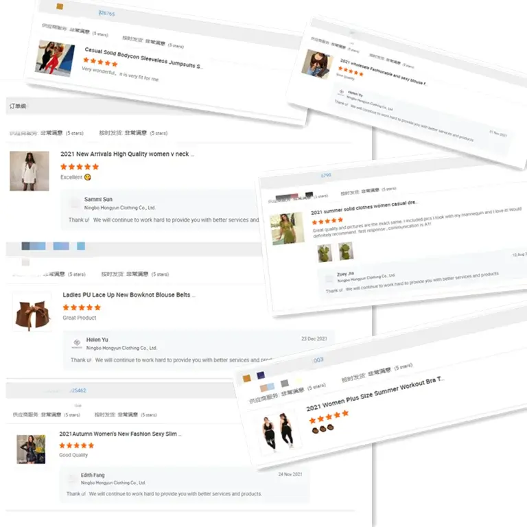527x527 pixels.
Task: View second green outfit review photo
Action: coord(346,250)
